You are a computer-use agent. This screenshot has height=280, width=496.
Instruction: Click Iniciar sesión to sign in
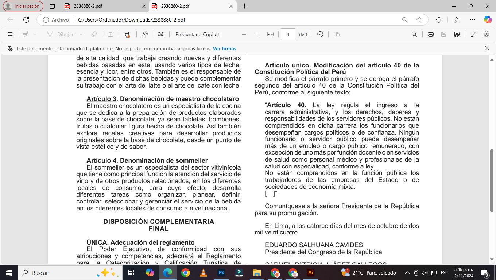tap(23, 6)
